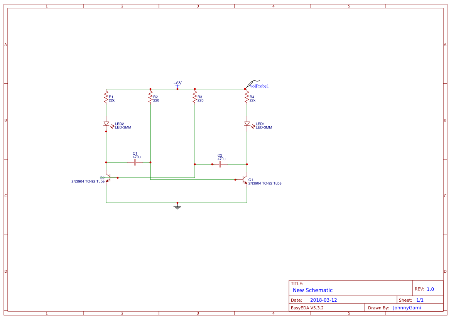Click the ground symbol
The width and height of the screenshot is (451, 319).
[x=177, y=206]
